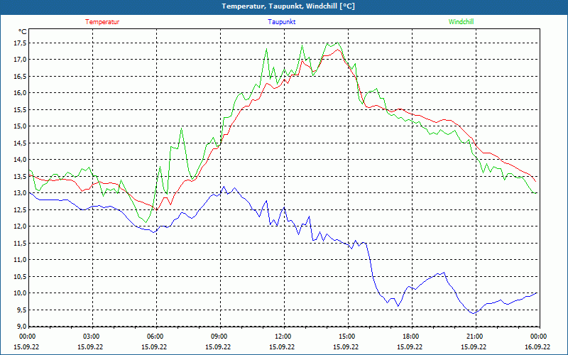568x355 pixels.
Task: Click the 15:00 time axis label
Action: pyautogui.click(x=346, y=337)
